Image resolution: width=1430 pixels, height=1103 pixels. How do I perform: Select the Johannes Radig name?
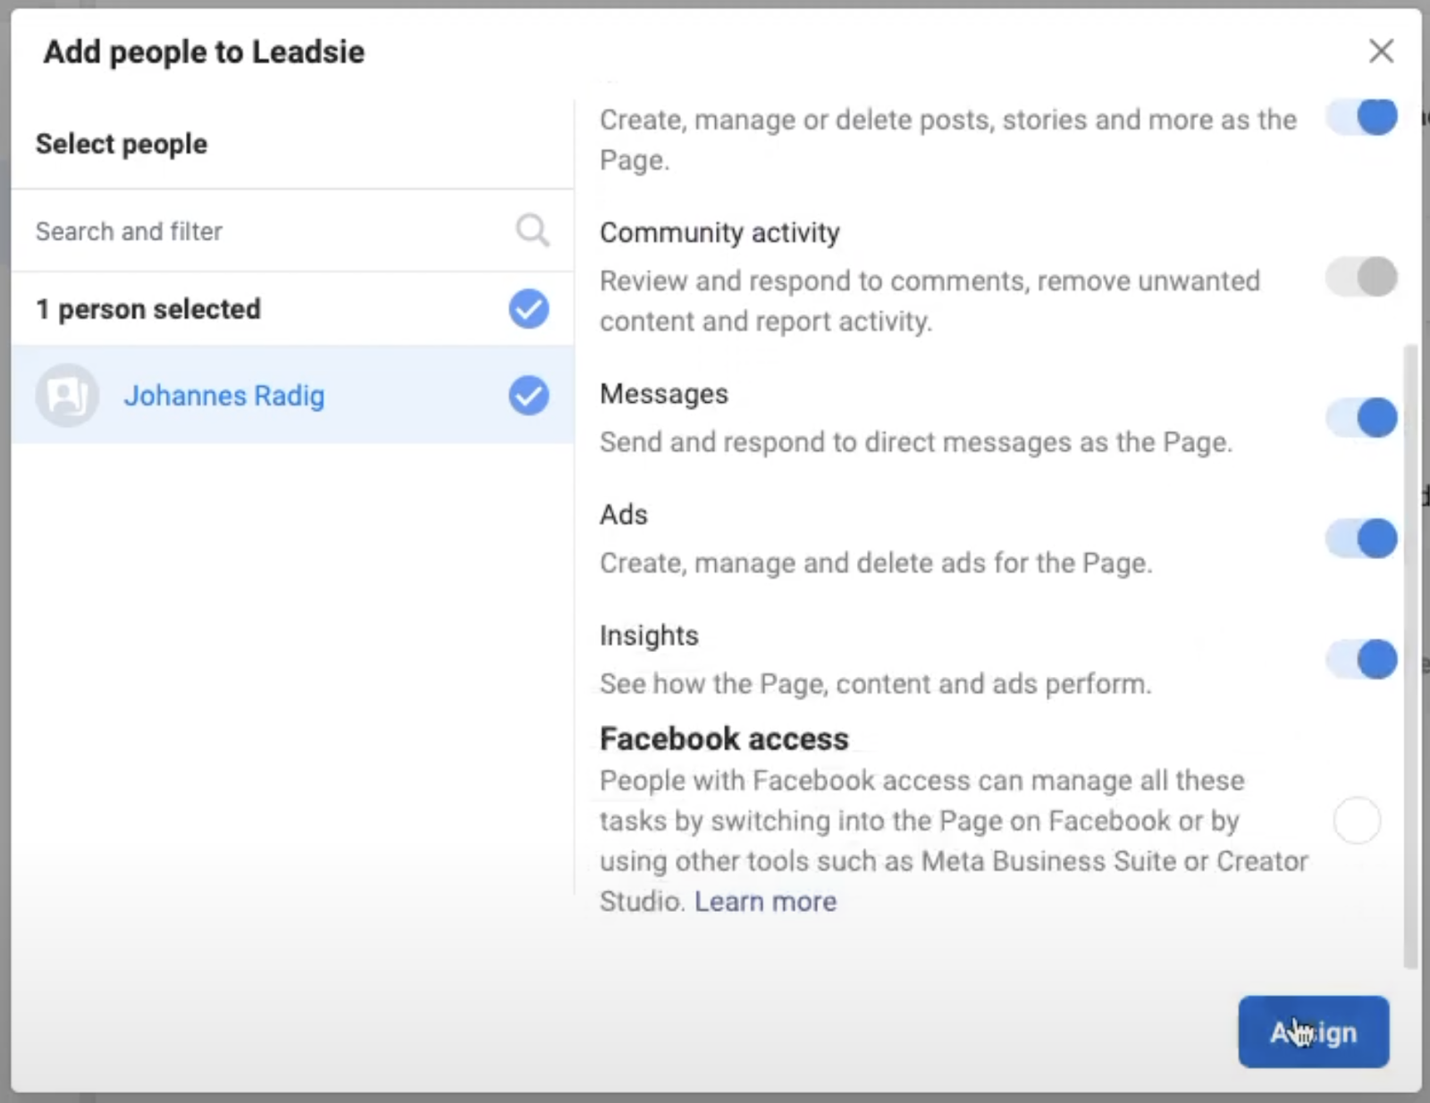click(224, 396)
